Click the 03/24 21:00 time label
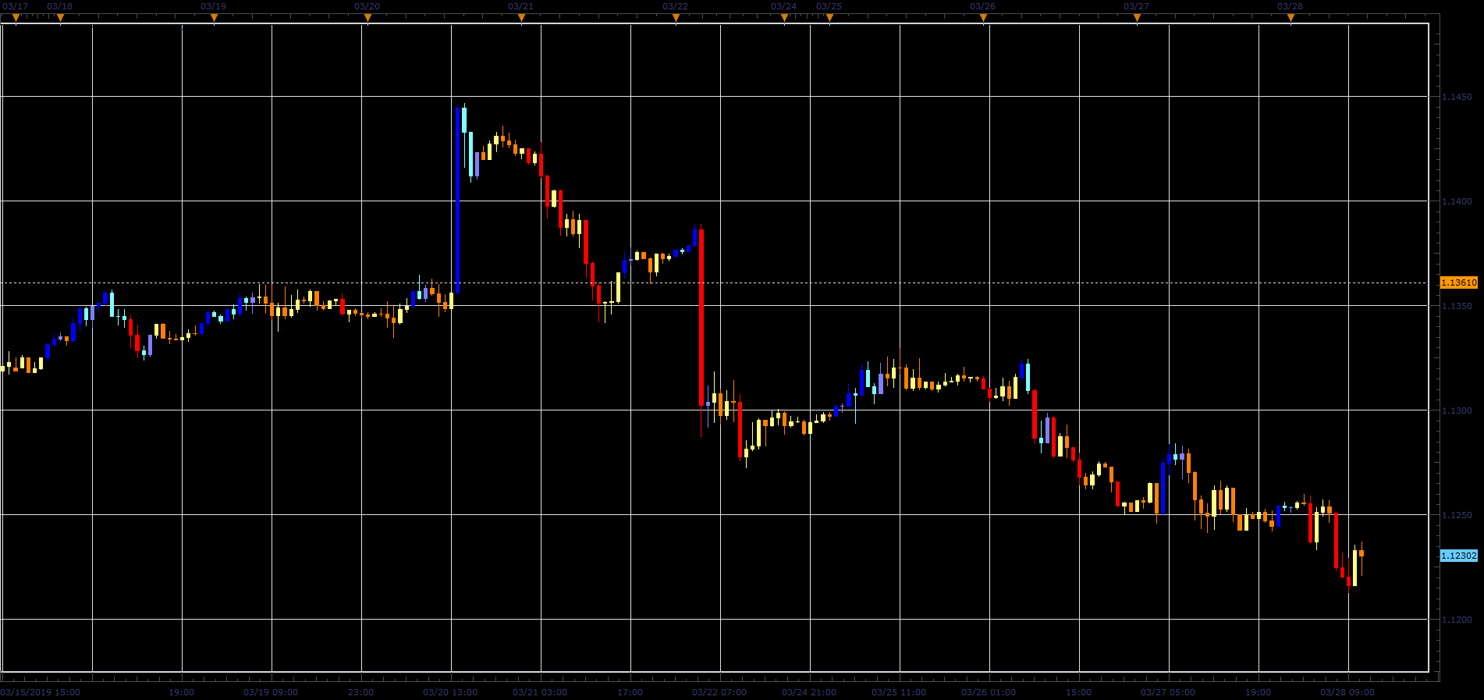This screenshot has width=1484, height=700. tap(809, 692)
